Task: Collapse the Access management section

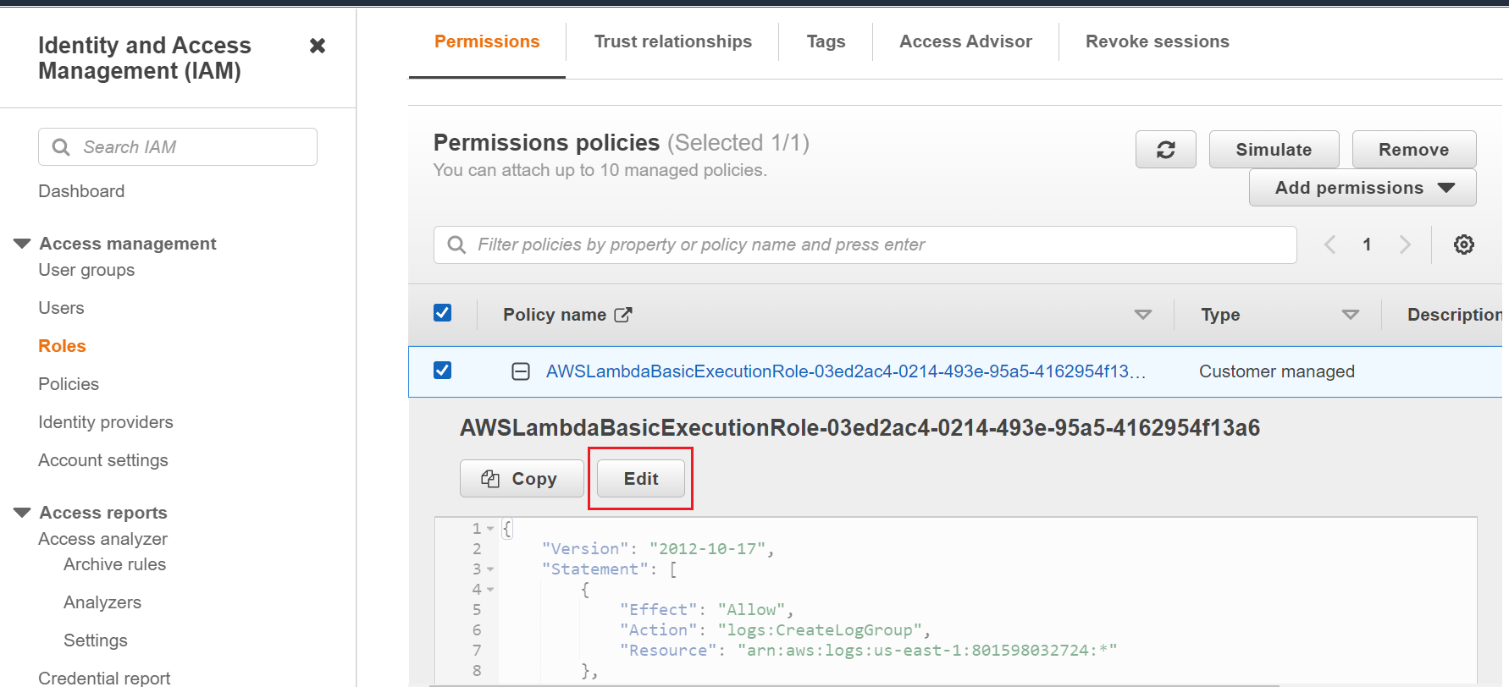Action: [x=23, y=244]
